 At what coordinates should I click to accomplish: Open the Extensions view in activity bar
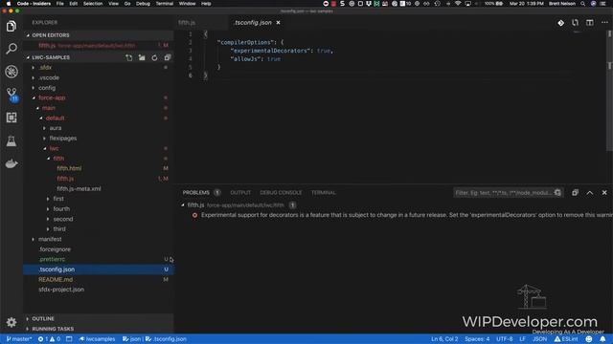click(x=11, y=118)
